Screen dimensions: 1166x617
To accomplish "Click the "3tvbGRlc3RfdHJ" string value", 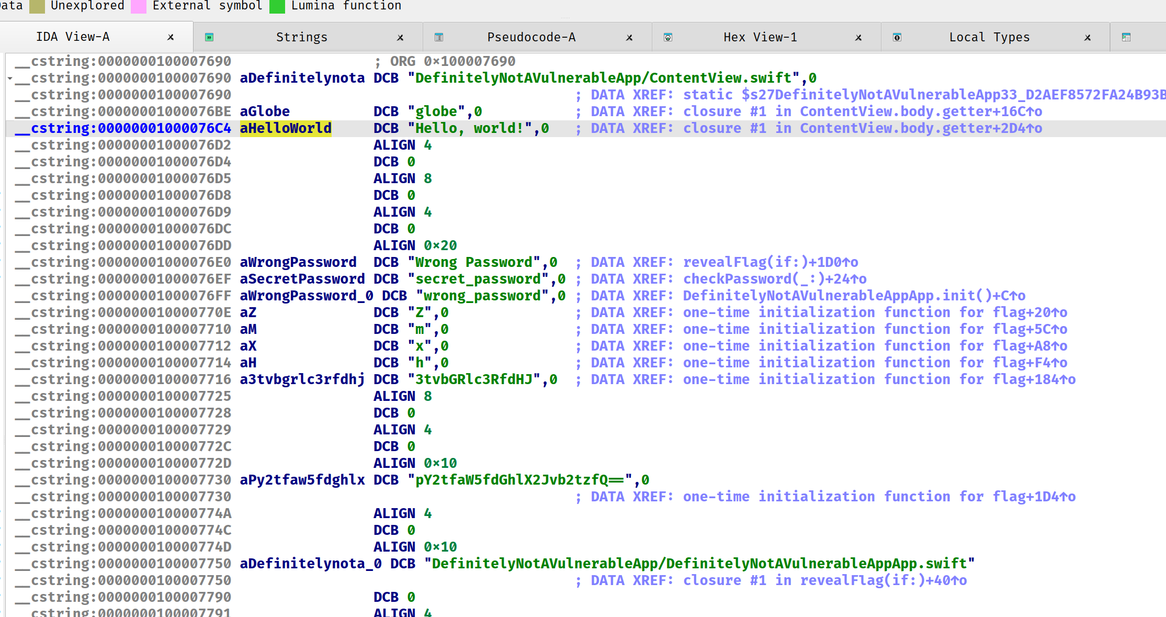I will (x=473, y=379).
